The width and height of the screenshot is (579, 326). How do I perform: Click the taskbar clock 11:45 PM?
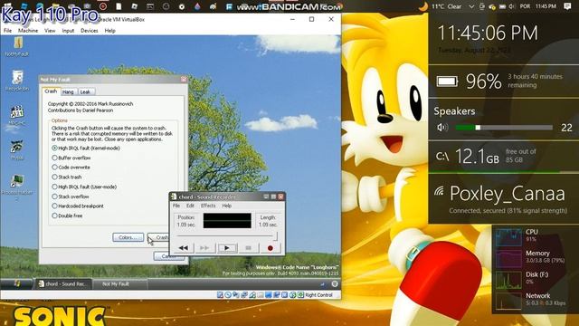546,6
